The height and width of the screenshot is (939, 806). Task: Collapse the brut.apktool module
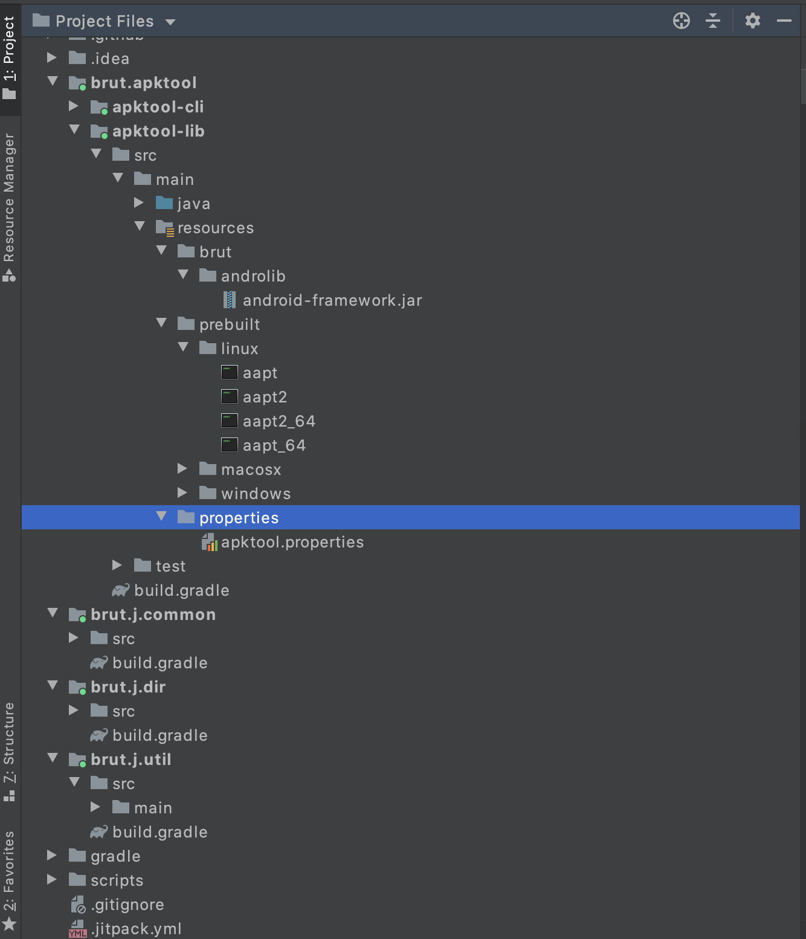click(x=52, y=82)
